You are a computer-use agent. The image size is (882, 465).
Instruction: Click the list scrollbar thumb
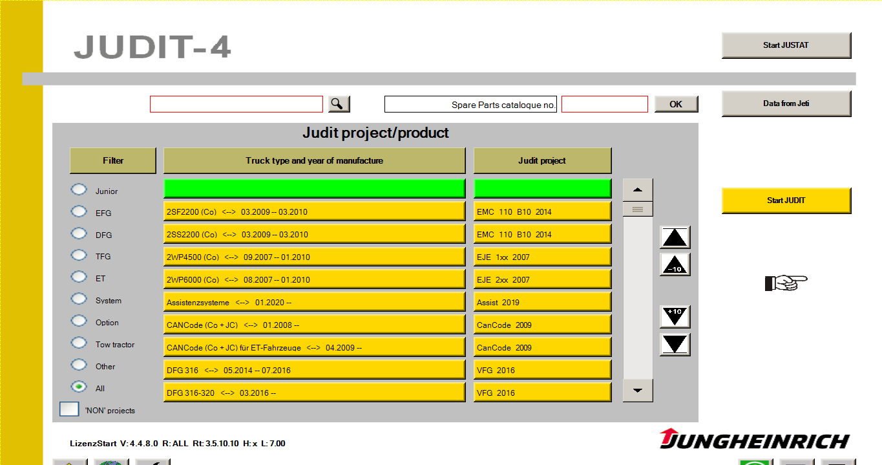638,210
